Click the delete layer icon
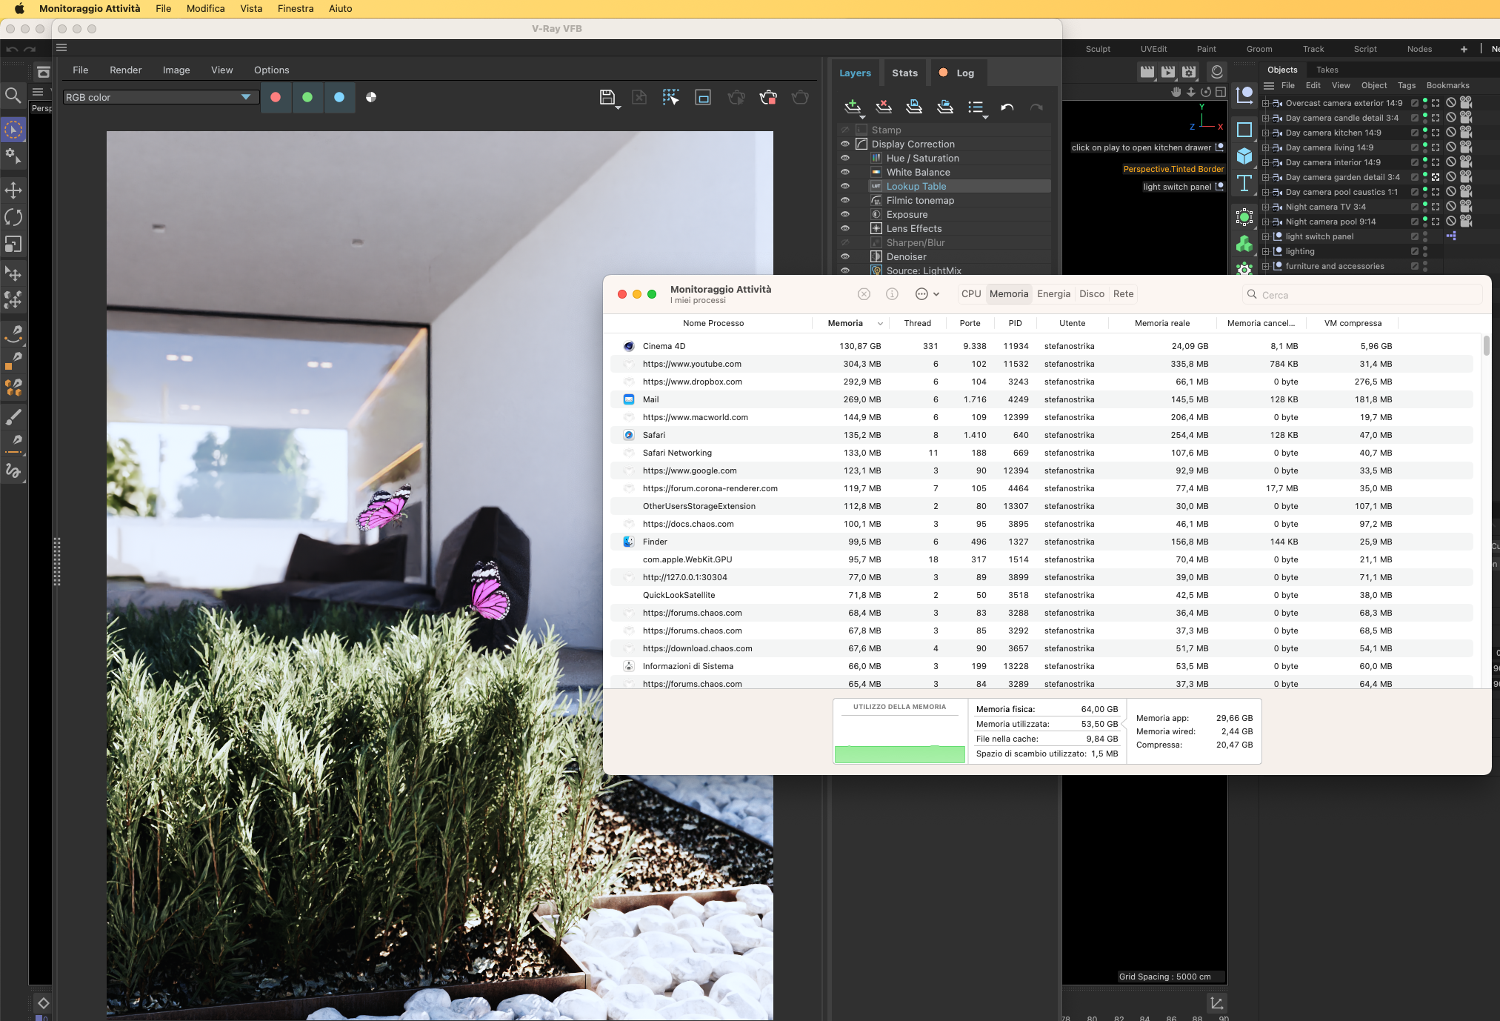The image size is (1500, 1021). pos(883,107)
